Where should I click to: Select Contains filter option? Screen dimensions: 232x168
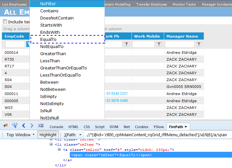[67, 11]
